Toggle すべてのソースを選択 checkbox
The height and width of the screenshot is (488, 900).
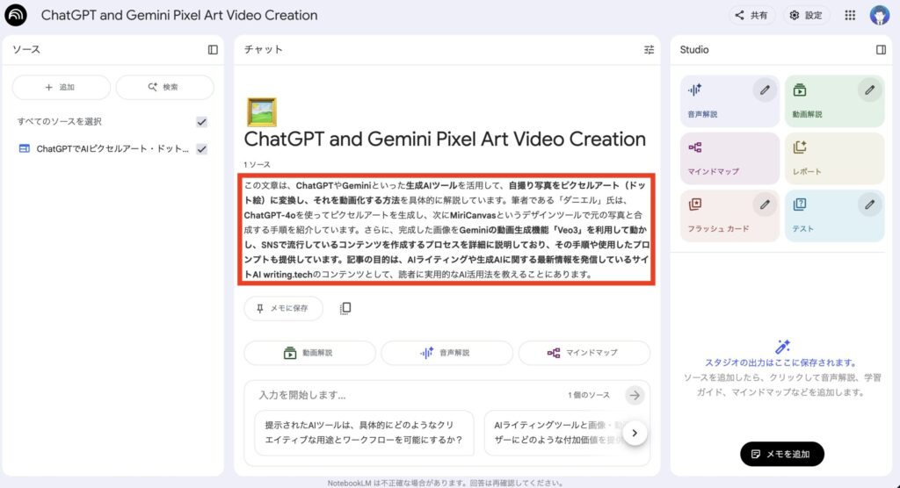(x=201, y=121)
